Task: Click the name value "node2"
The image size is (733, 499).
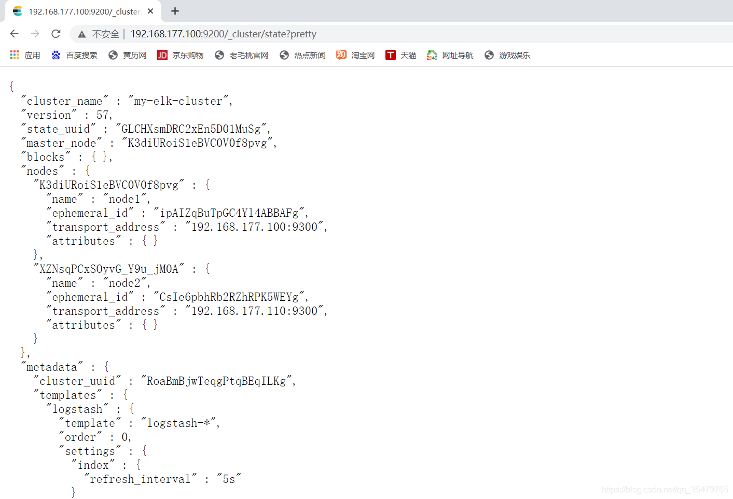Action: 125,283
